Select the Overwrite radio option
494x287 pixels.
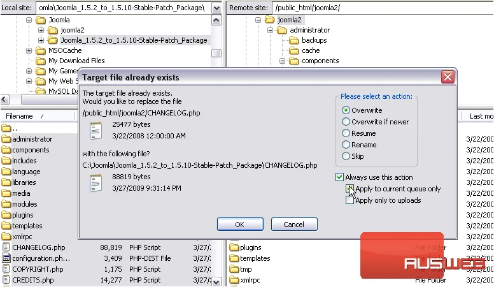[x=346, y=110]
